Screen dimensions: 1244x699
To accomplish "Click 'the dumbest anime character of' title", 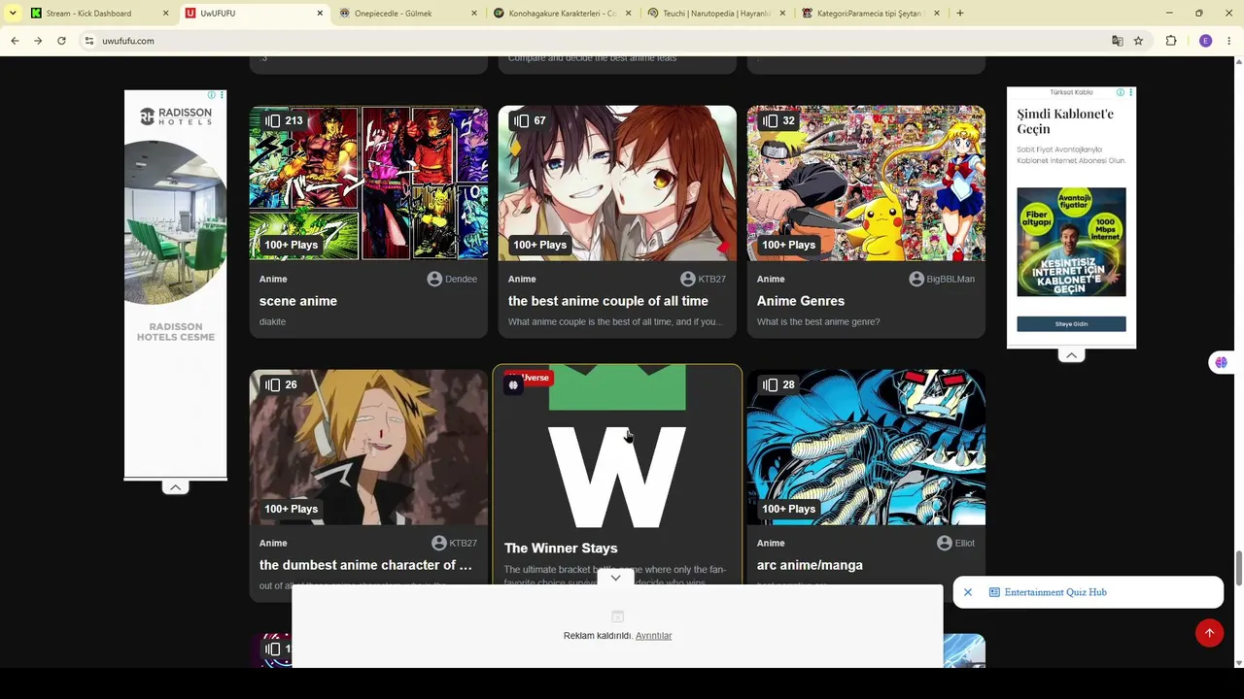I will pos(365,565).
